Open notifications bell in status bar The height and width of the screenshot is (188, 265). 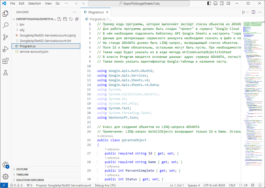click(260, 185)
